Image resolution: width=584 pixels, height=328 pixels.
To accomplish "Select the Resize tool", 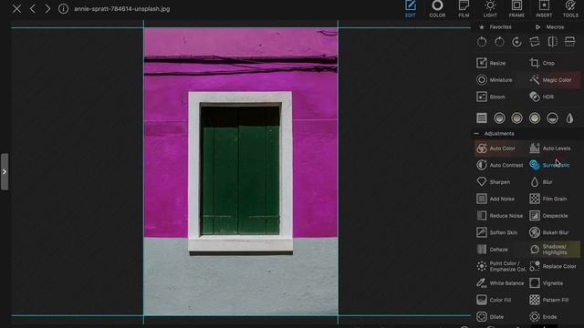I will tap(491, 63).
